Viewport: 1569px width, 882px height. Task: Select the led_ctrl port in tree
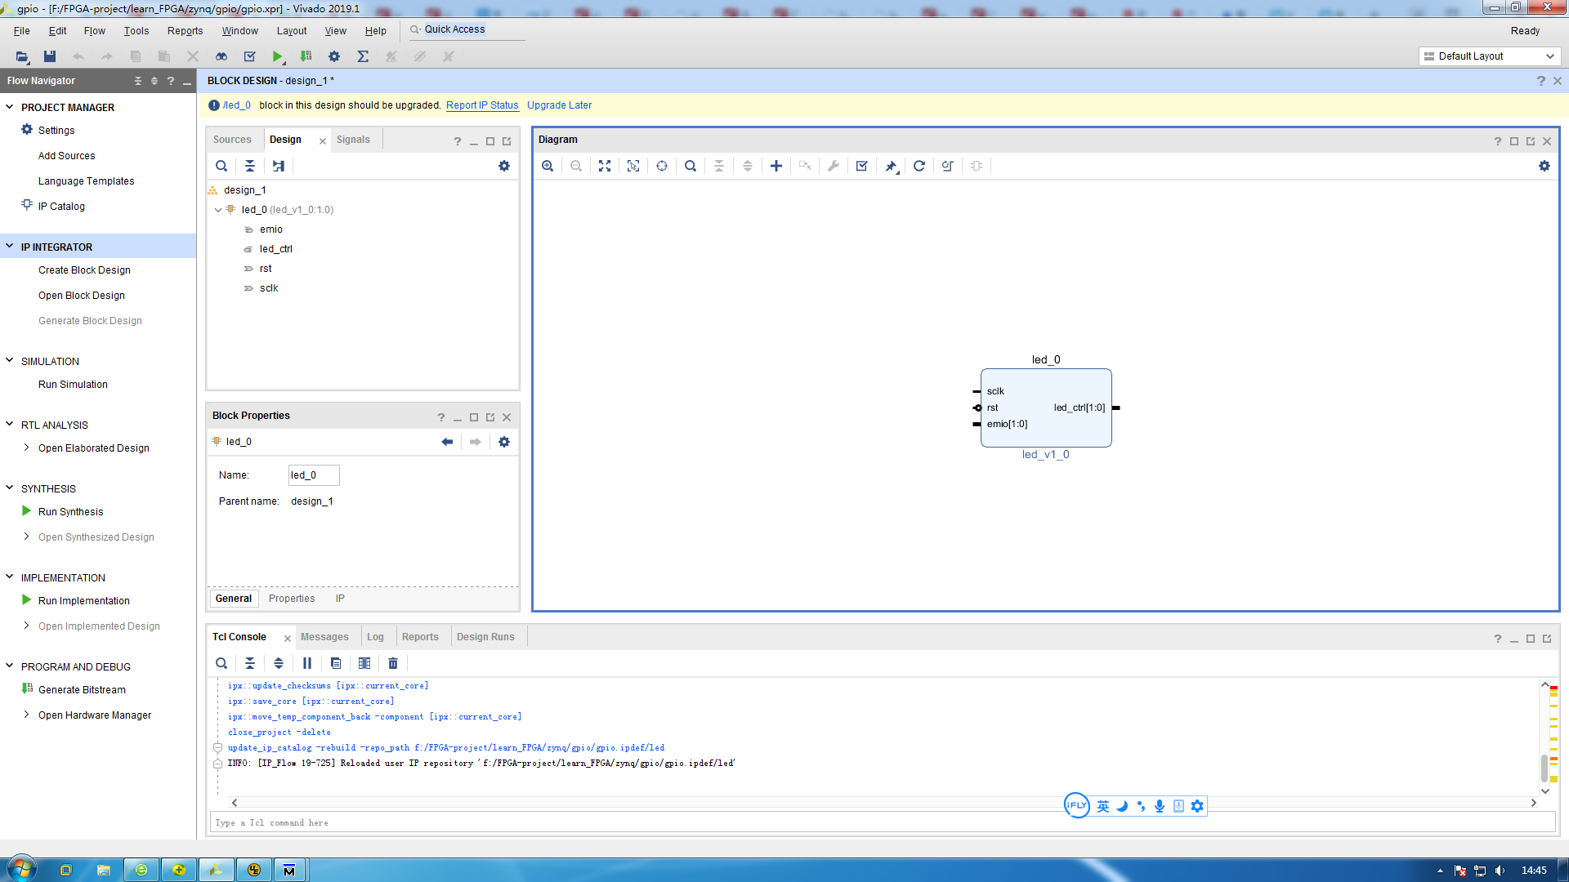click(x=275, y=249)
